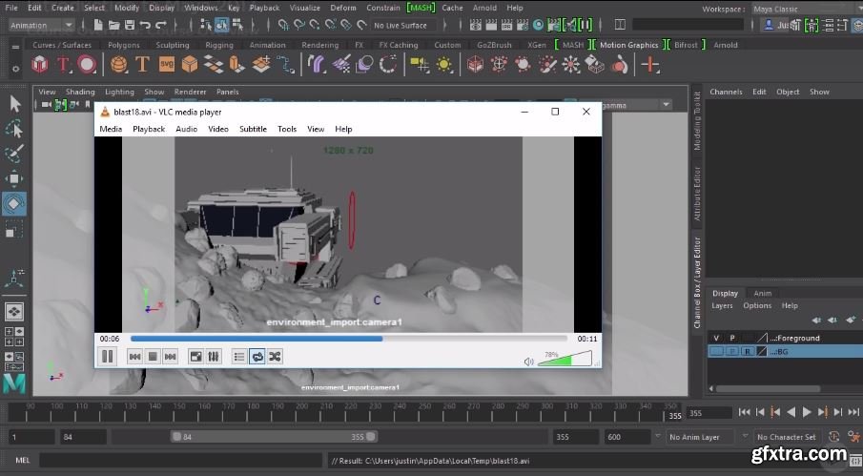The width and height of the screenshot is (863, 476).
Task: Open the Subtitle menu in VLC
Action: pos(253,129)
